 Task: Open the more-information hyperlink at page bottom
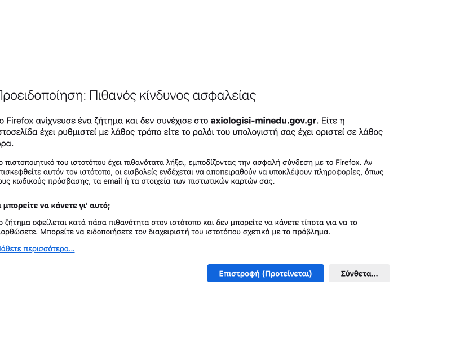(x=37, y=248)
